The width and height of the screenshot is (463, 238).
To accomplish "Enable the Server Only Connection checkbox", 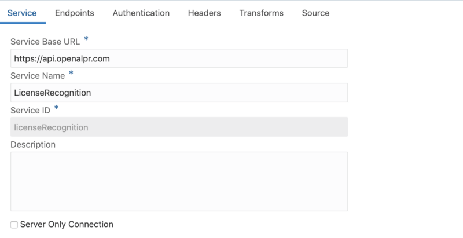I will click(14, 224).
